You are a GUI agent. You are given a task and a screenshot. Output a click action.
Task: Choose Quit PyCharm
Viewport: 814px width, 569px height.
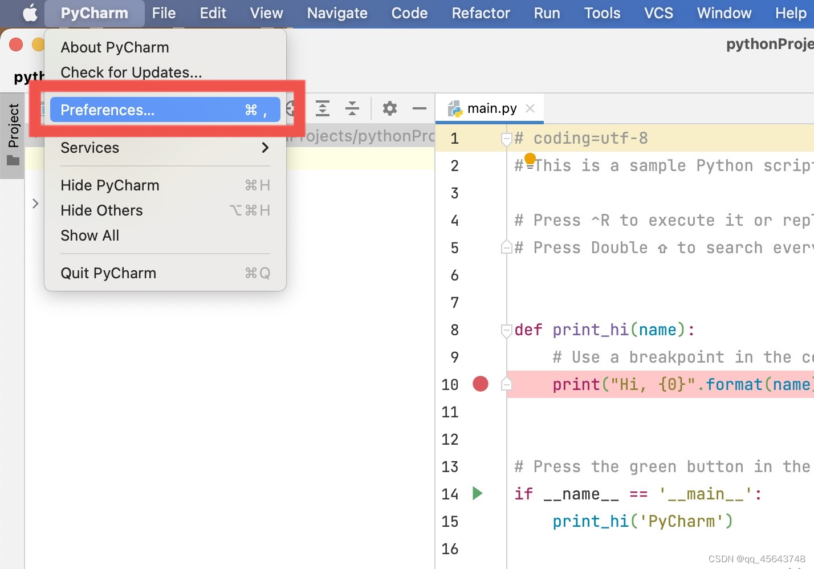pos(165,273)
